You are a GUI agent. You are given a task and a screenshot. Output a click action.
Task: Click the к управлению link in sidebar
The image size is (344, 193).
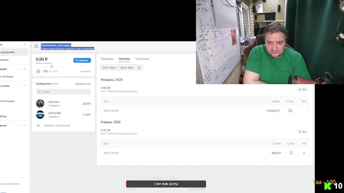coord(10,184)
